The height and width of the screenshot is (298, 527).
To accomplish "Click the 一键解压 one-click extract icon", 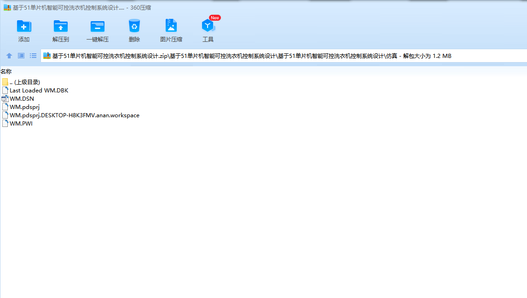I will point(98,26).
